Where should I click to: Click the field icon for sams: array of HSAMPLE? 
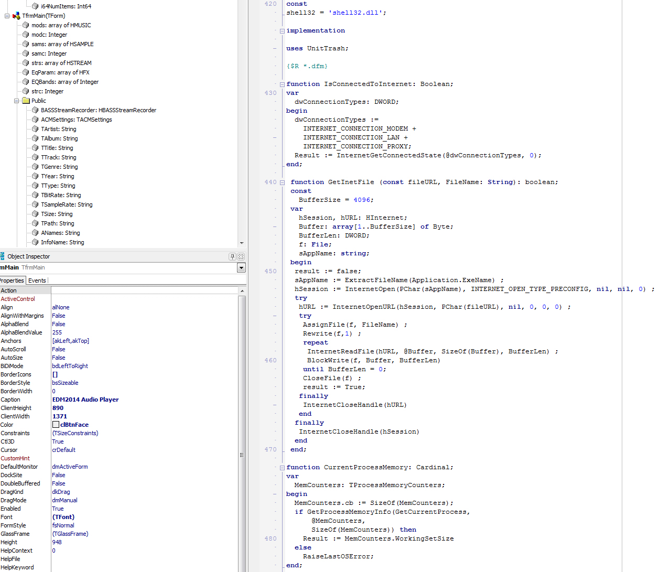point(26,44)
